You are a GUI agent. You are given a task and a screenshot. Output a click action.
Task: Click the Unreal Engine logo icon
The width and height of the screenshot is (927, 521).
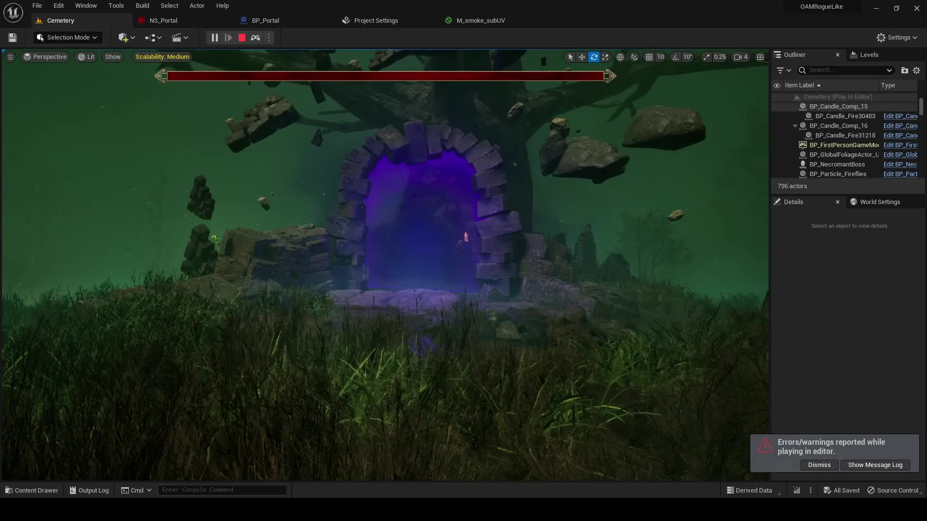coord(13,13)
